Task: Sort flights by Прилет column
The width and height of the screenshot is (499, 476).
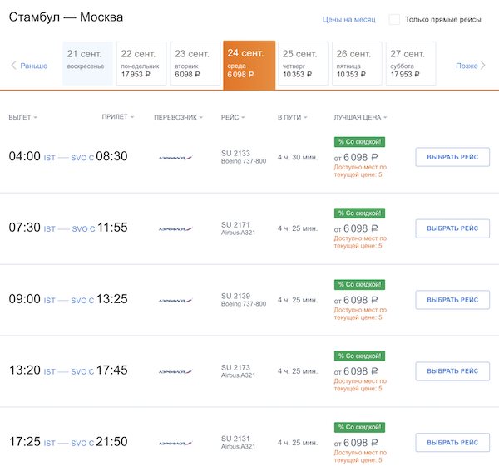Action: tap(117, 117)
